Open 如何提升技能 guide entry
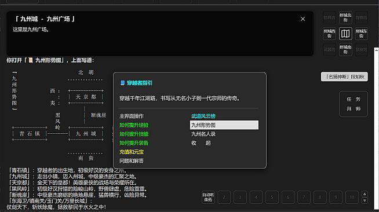Viewport: 379px width, 212px height. [x=134, y=134]
